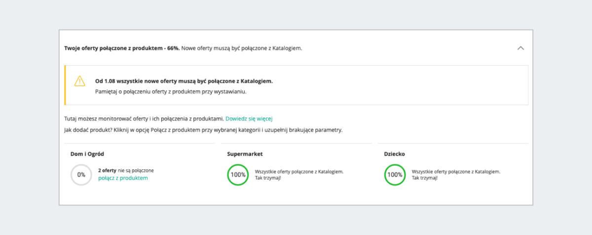Select the 'Dziecko' category heading
Image resolution: width=592 pixels, height=235 pixels.
coord(395,154)
